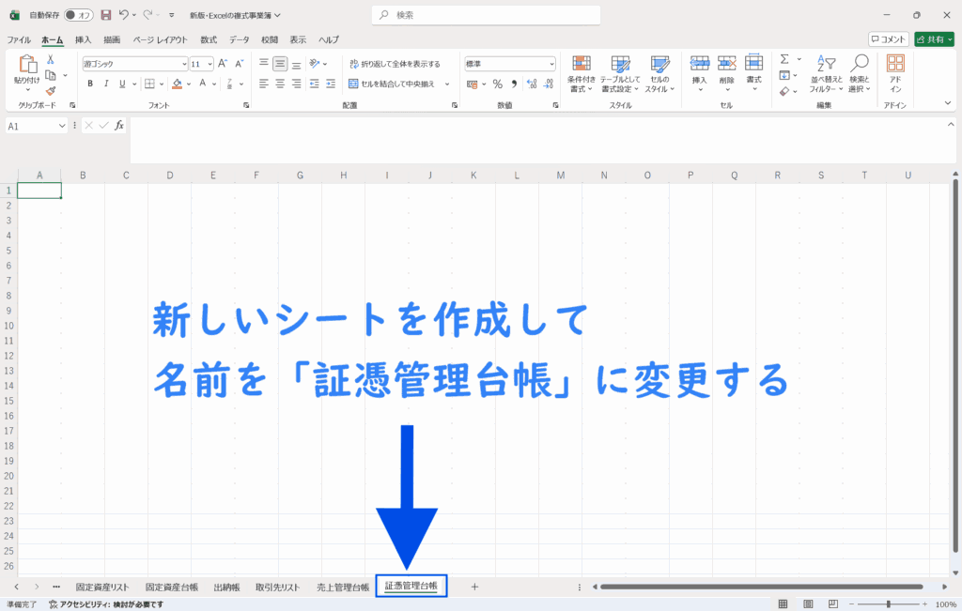Image resolution: width=962 pixels, height=611 pixels.
Task: Click the search box in title bar
Action: pyautogui.click(x=486, y=15)
